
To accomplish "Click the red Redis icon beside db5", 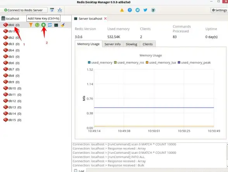I will [6, 56].
